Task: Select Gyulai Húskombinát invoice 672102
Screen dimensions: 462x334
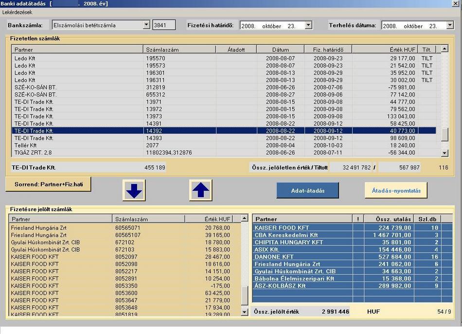Action: (x=125, y=242)
